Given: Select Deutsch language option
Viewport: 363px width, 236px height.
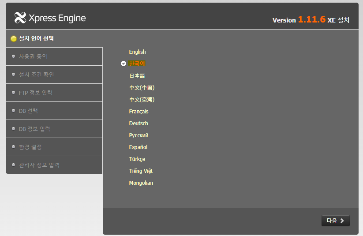Looking at the screenshot, I should pos(138,124).
